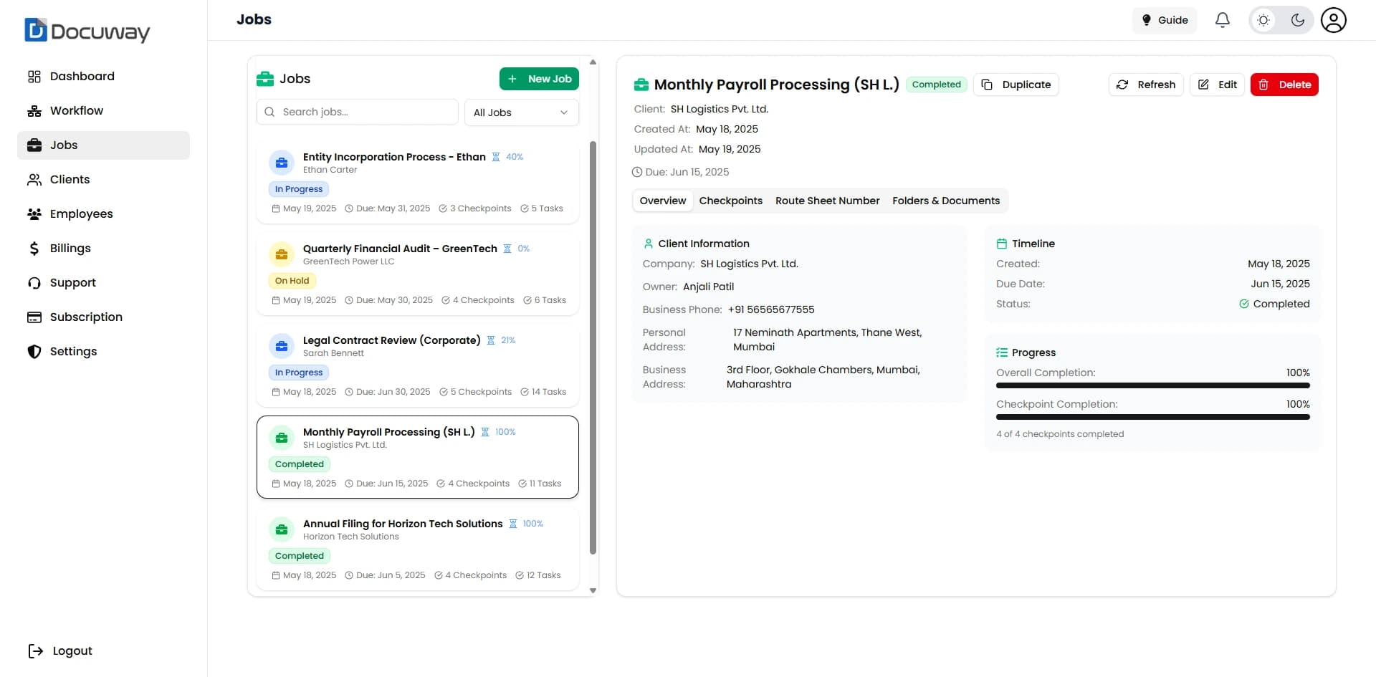The height and width of the screenshot is (677, 1376).
Task: Click the Checkpoint Completion progress bar
Action: (x=1153, y=417)
